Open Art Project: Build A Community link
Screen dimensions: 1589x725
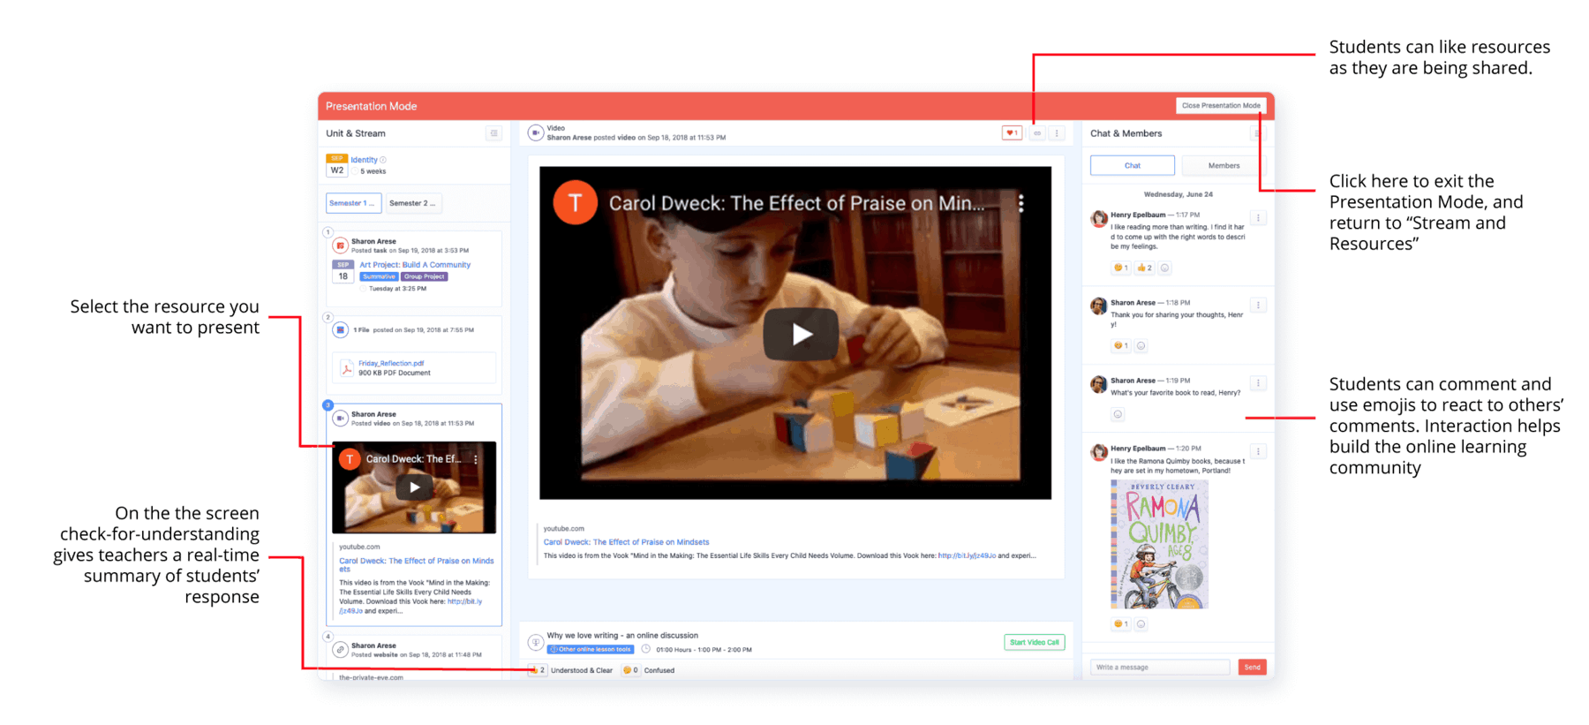(x=415, y=265)
